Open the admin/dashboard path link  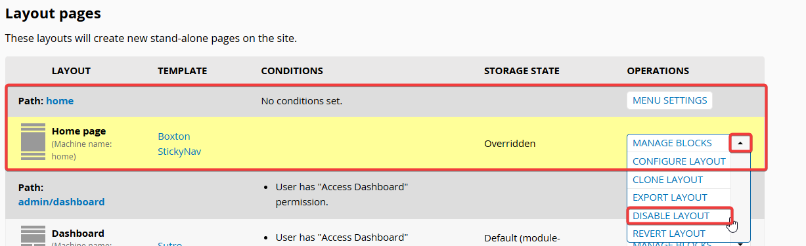[61, 202]
